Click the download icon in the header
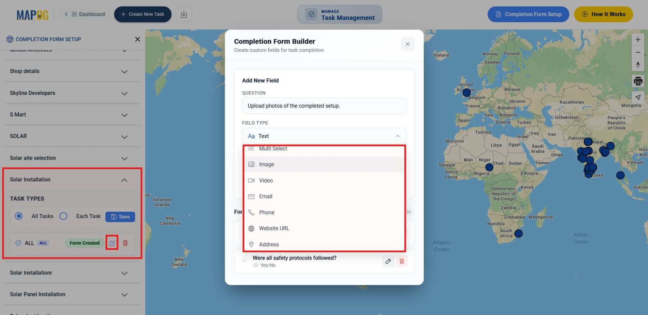Screen dimensions: 648x315 [x=184, y=14]
